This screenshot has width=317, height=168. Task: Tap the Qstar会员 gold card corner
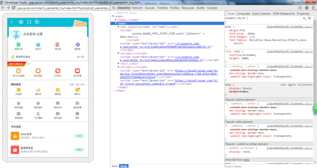[80, 23]
